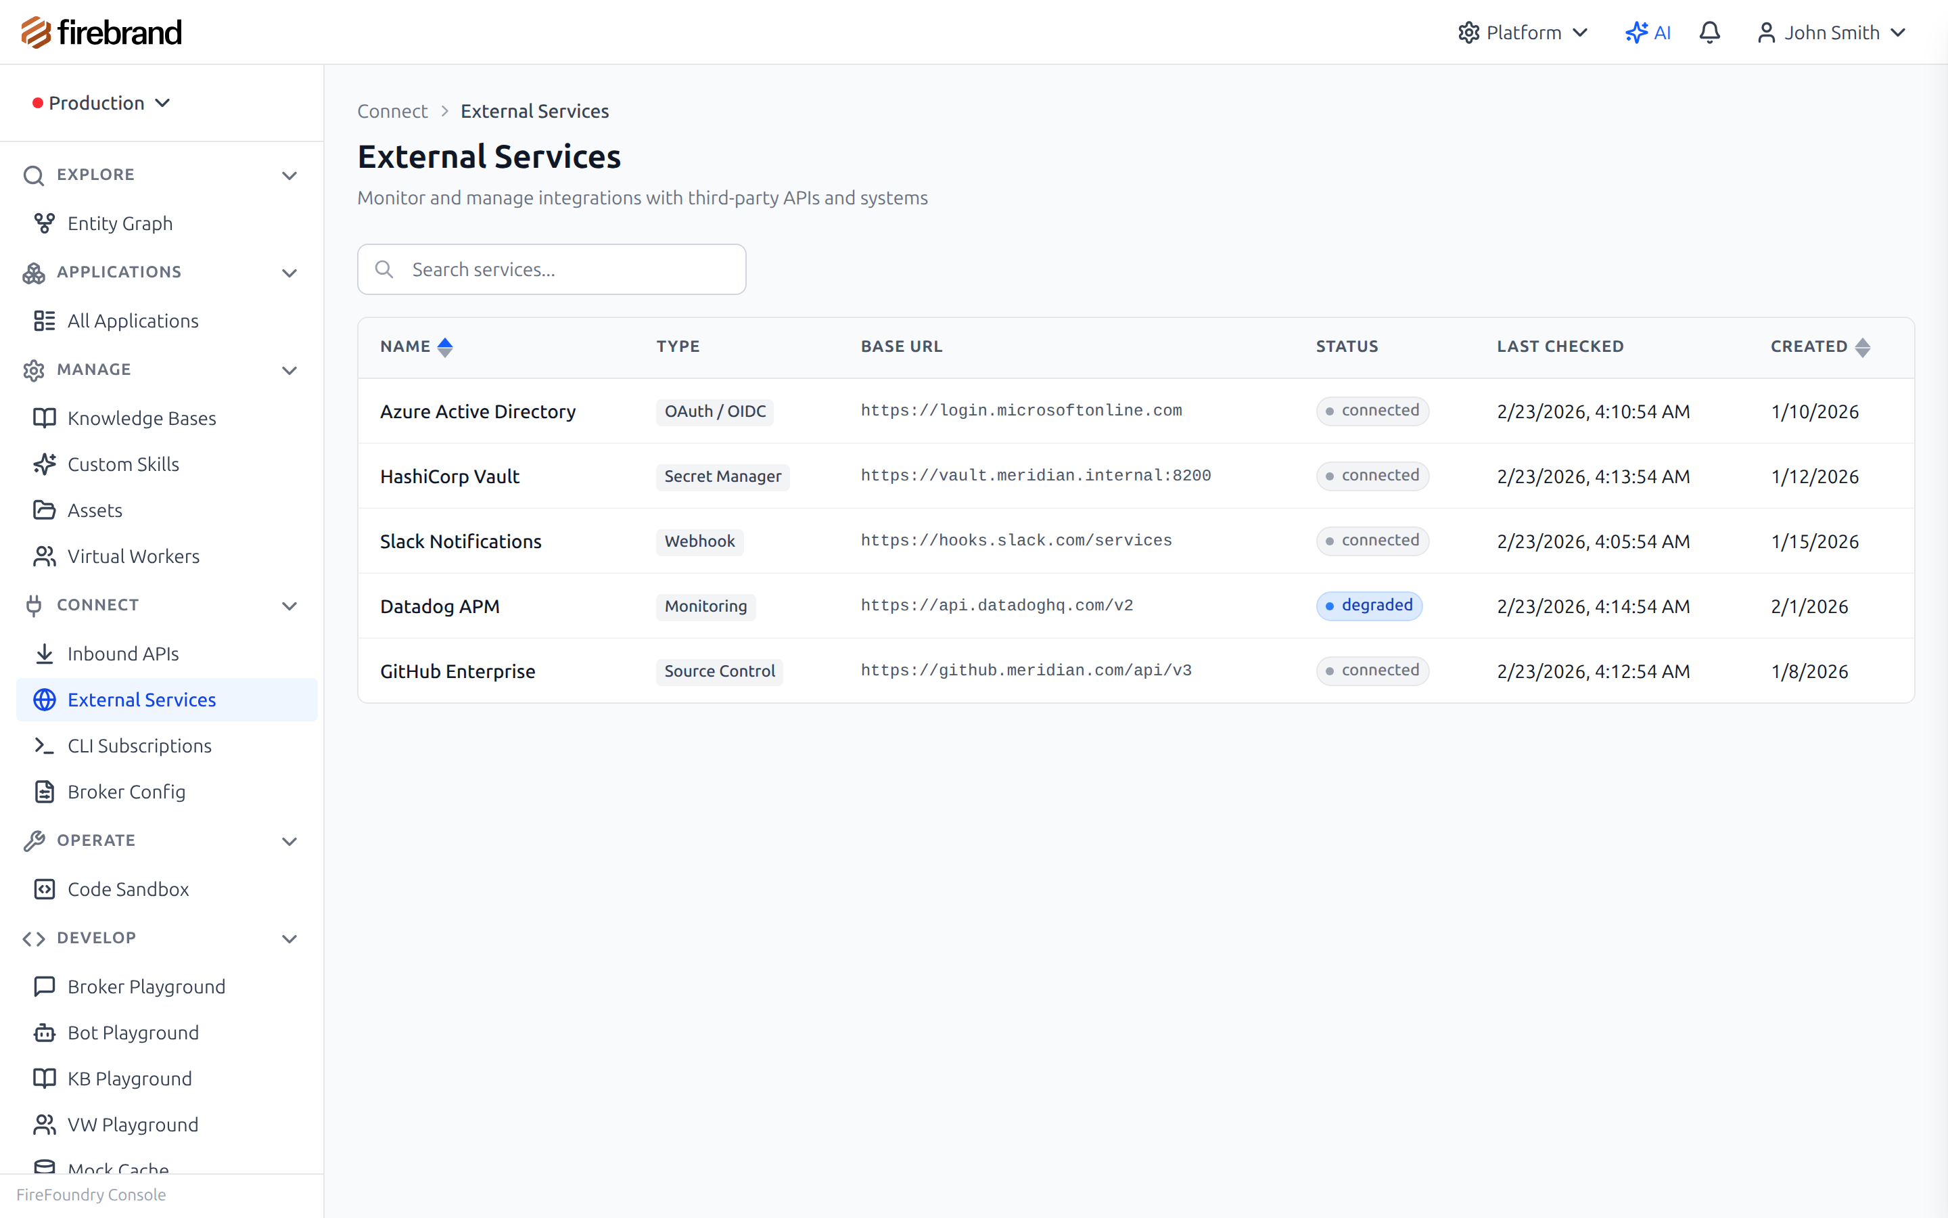Click the 2/23/2026, 4:10:54 AM last checked time

1593,411
